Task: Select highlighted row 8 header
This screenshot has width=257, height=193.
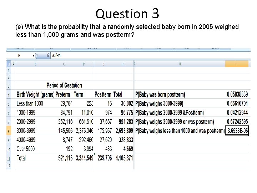Action: point(9,131)
